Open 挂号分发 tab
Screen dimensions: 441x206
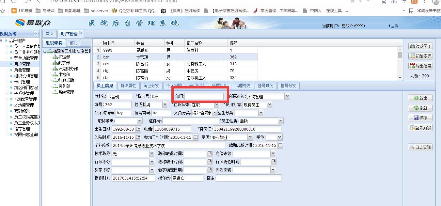tap(289, 86)
